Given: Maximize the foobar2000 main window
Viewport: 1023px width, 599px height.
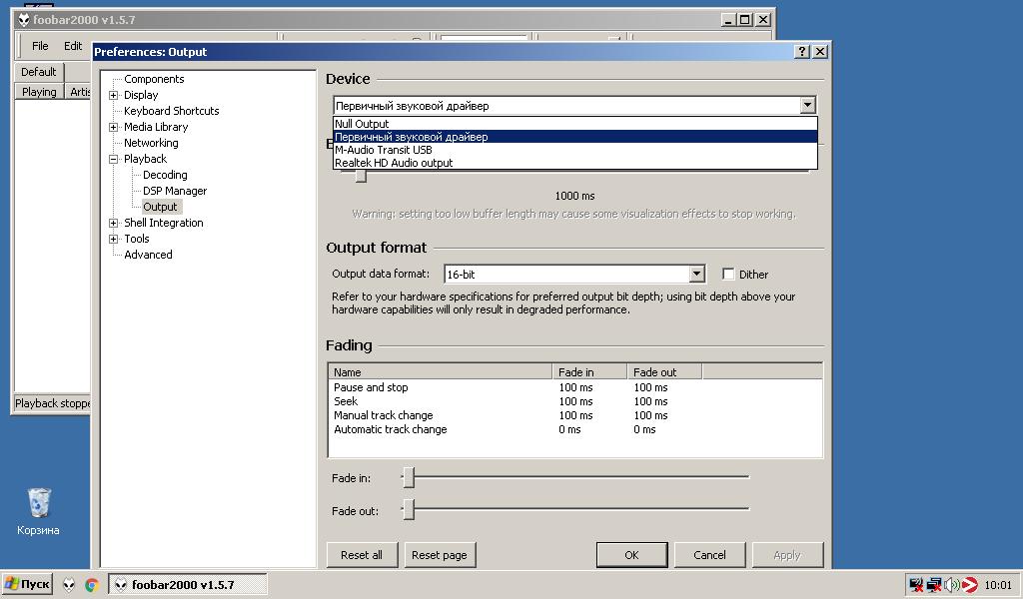Looking at the screenshot, I should (745, 20).
